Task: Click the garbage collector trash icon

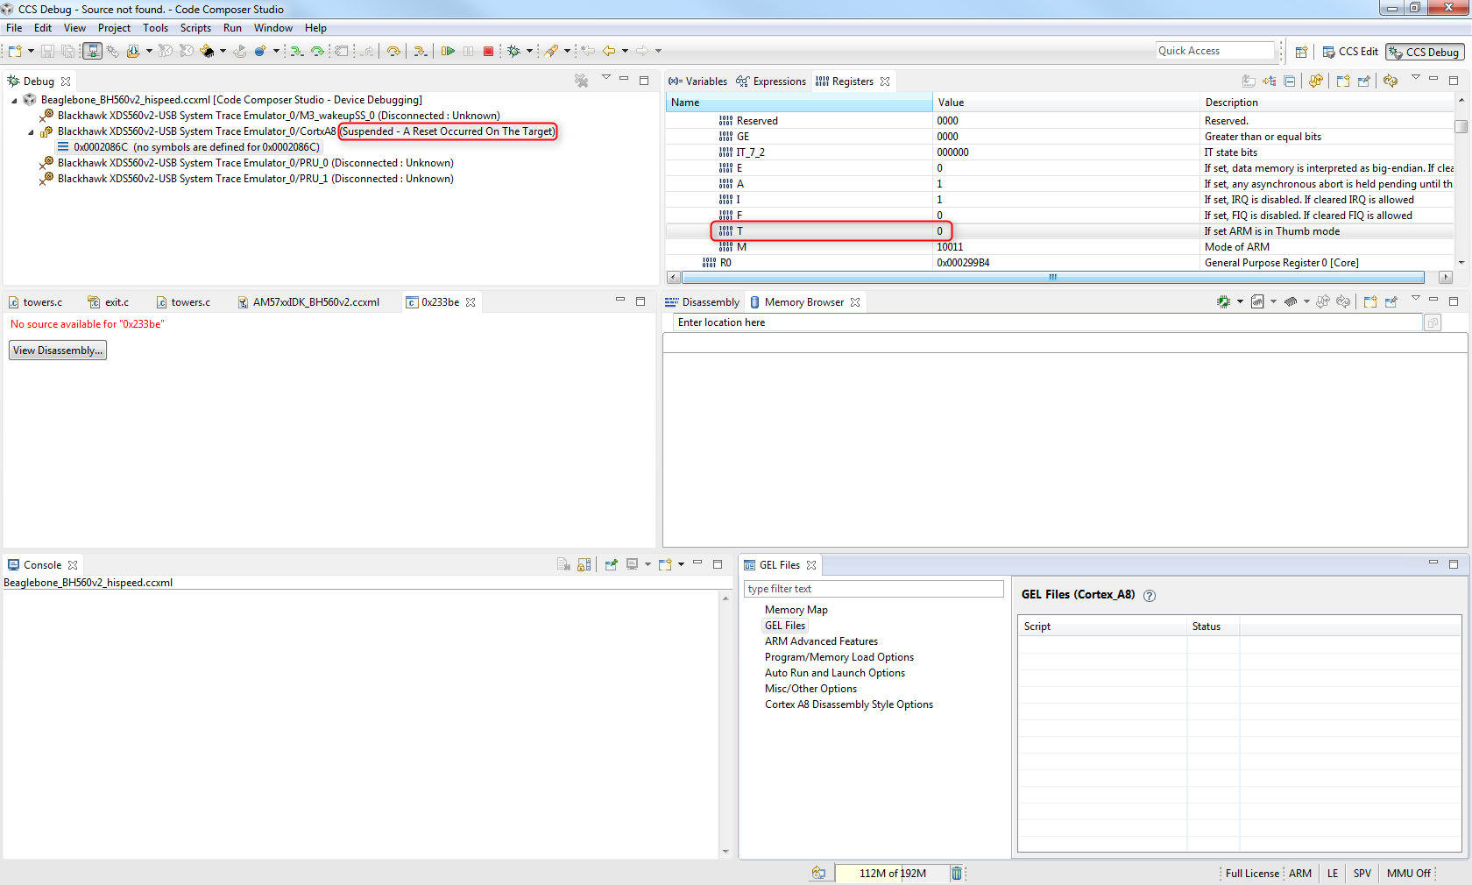Action: click(957, 874)
